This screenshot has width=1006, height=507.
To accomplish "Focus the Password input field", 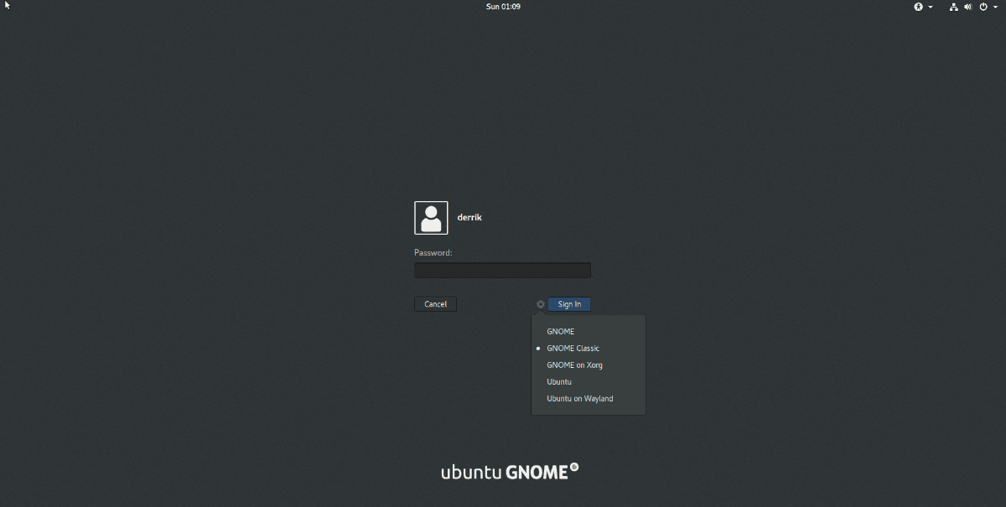I will pyautogui.click(x=502, y=270).
